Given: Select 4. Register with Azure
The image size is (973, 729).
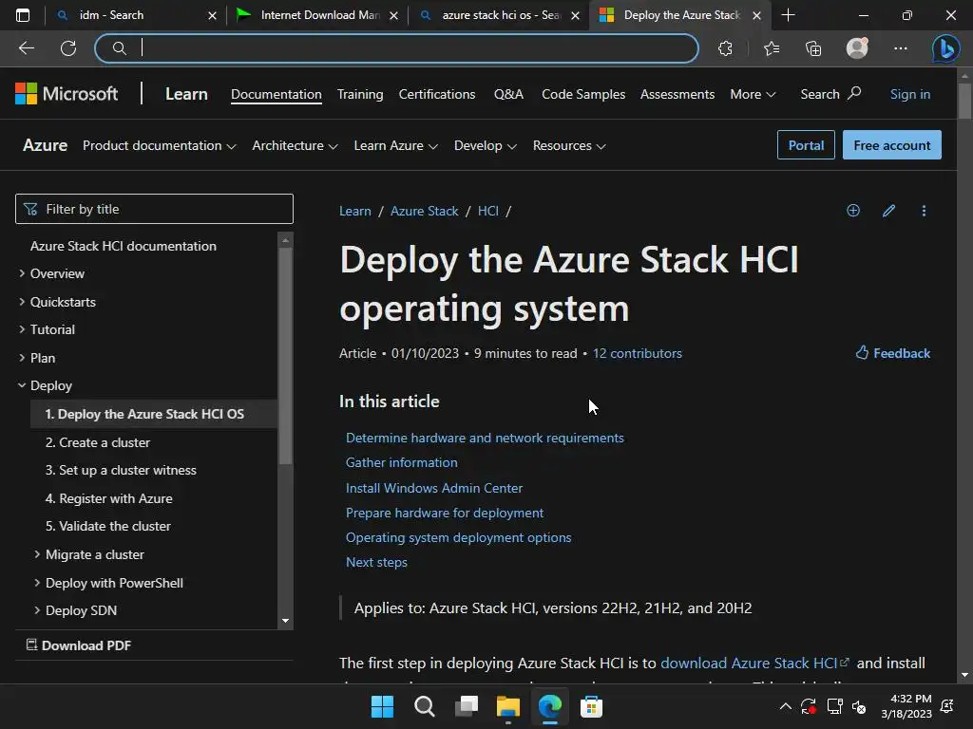Looking at the screenshot, I should [109, 498].
